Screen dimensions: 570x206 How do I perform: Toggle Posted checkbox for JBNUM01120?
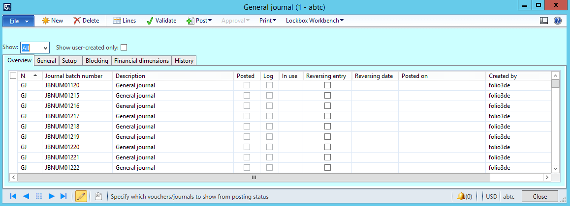point(247,85)
